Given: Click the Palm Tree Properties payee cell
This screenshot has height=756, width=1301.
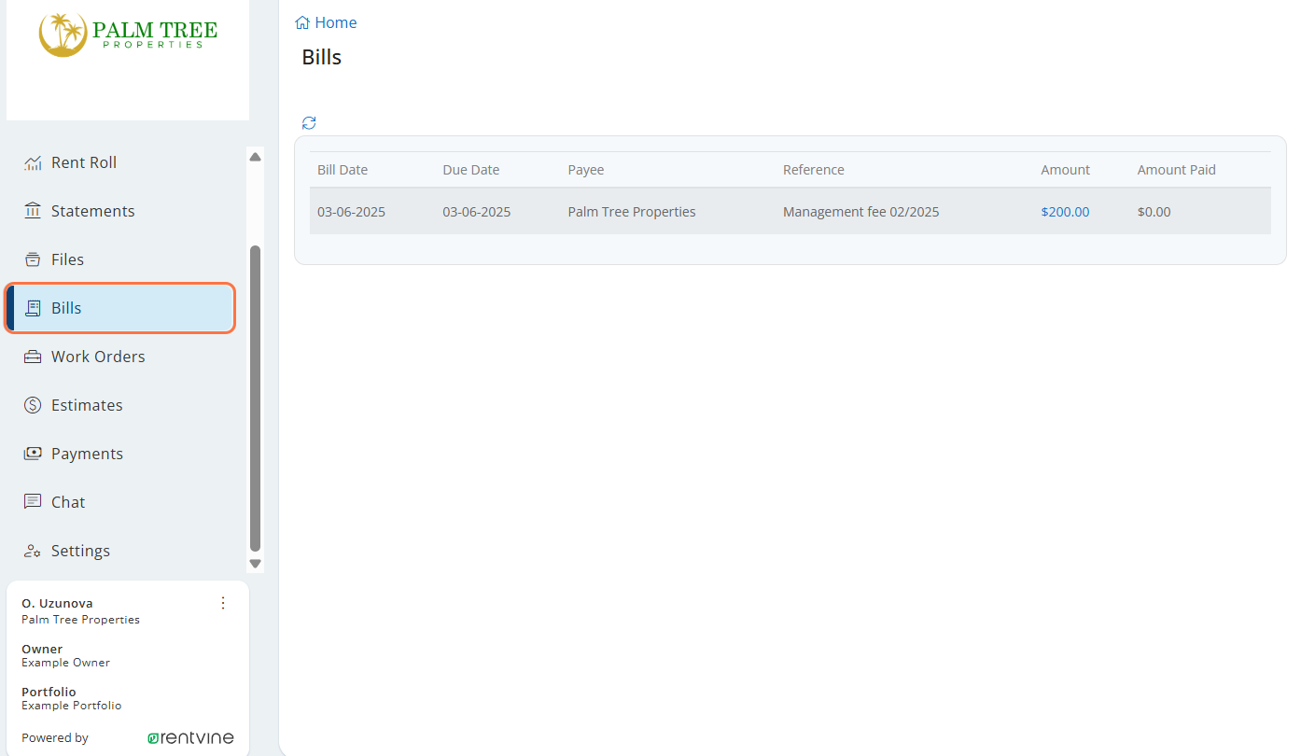Looking at the screenshot, I should coord(632,212).
